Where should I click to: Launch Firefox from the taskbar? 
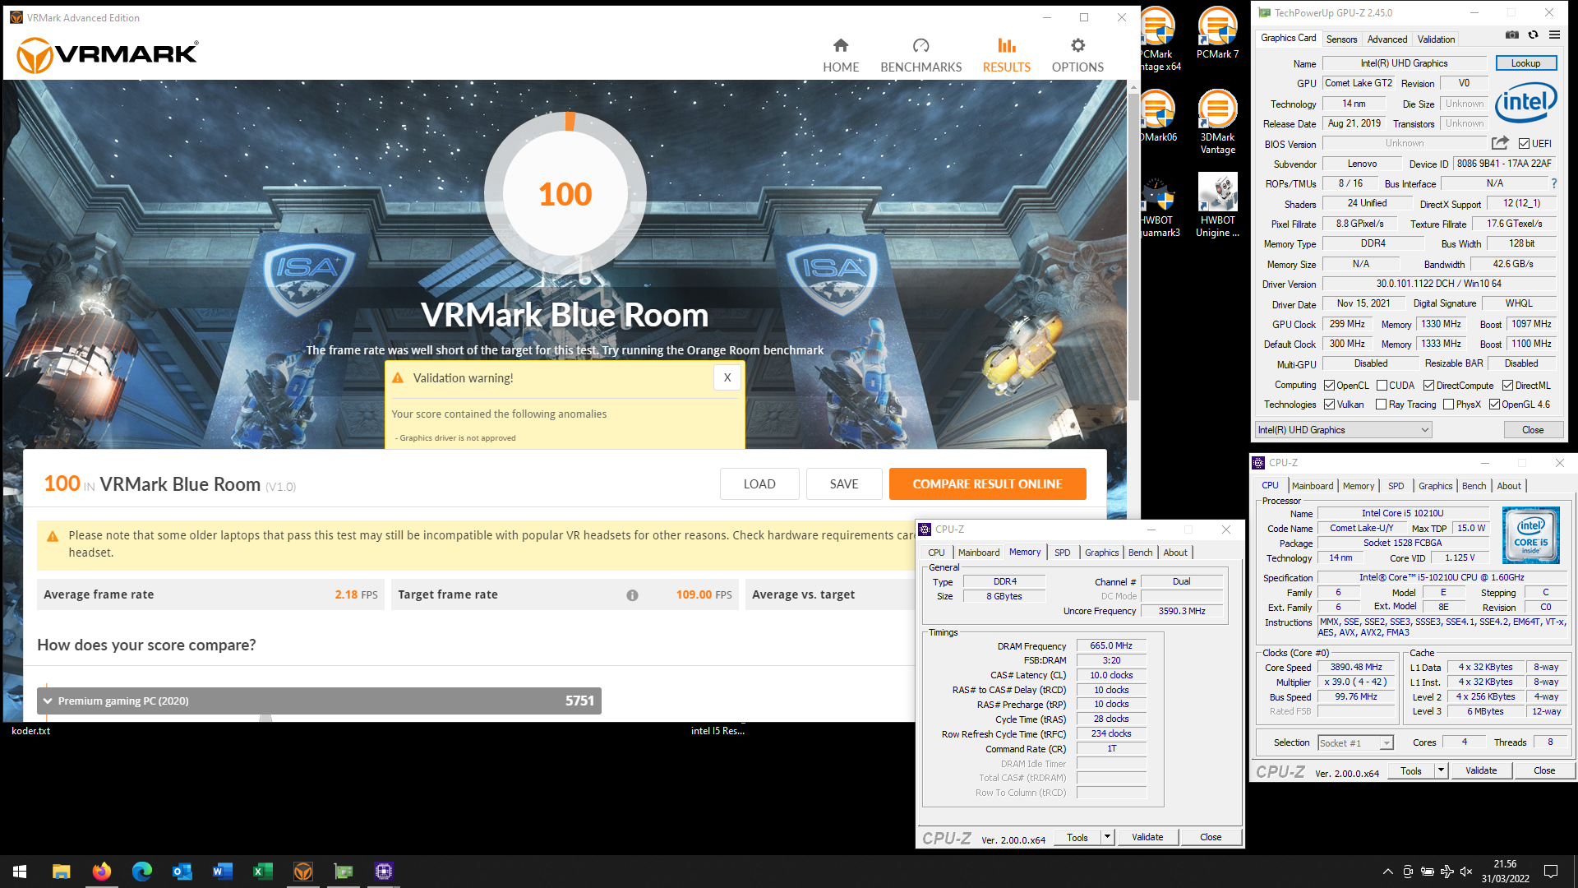coord(101,871)
